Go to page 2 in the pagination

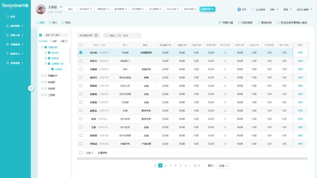[x=165, y=166]
